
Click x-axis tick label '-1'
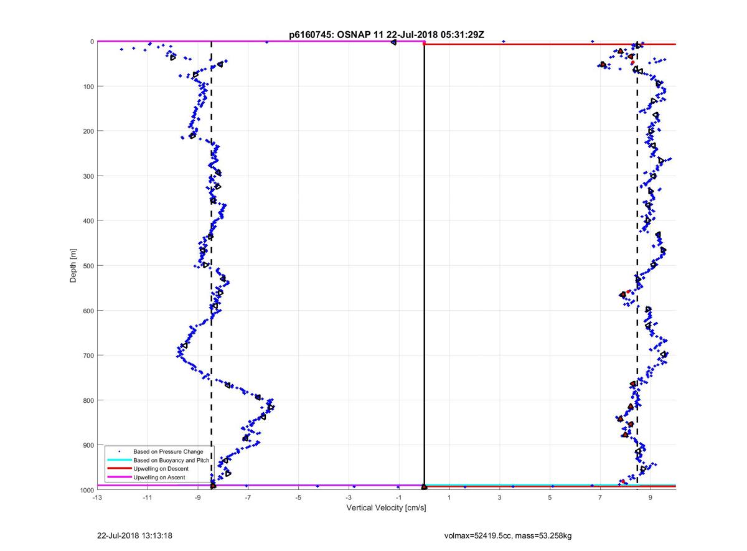click(399, 497)
